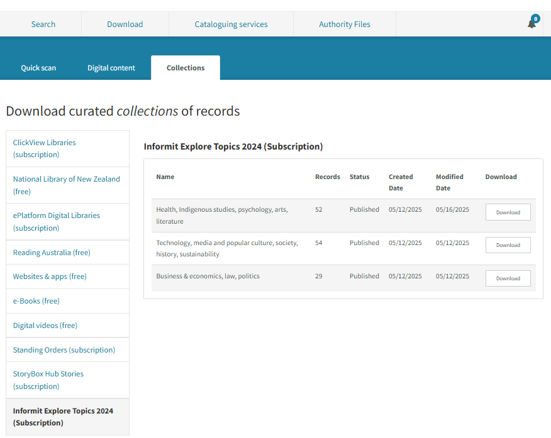Download the Technology, media and popular culture records
Image resolution: width=551 pixels, height=438 pixels.
pyautogui.click(x=508, y=245)
